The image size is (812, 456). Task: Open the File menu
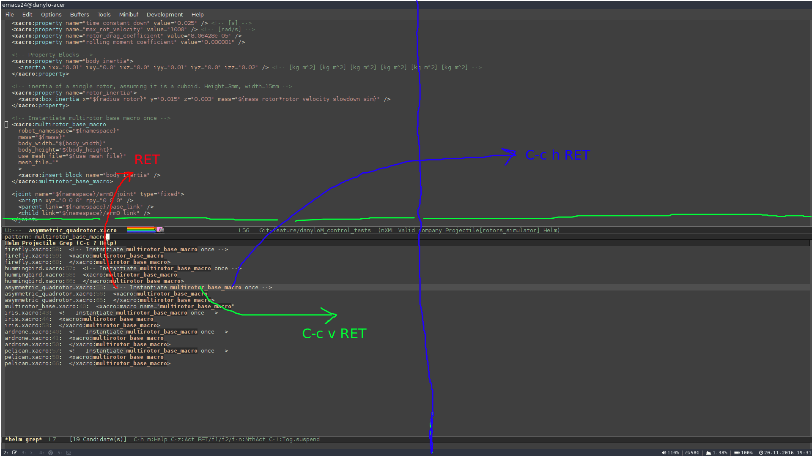coord(9,14)
